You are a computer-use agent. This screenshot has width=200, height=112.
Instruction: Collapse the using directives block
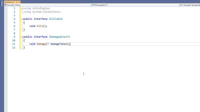pyautogui.click(x=22, y=8)
